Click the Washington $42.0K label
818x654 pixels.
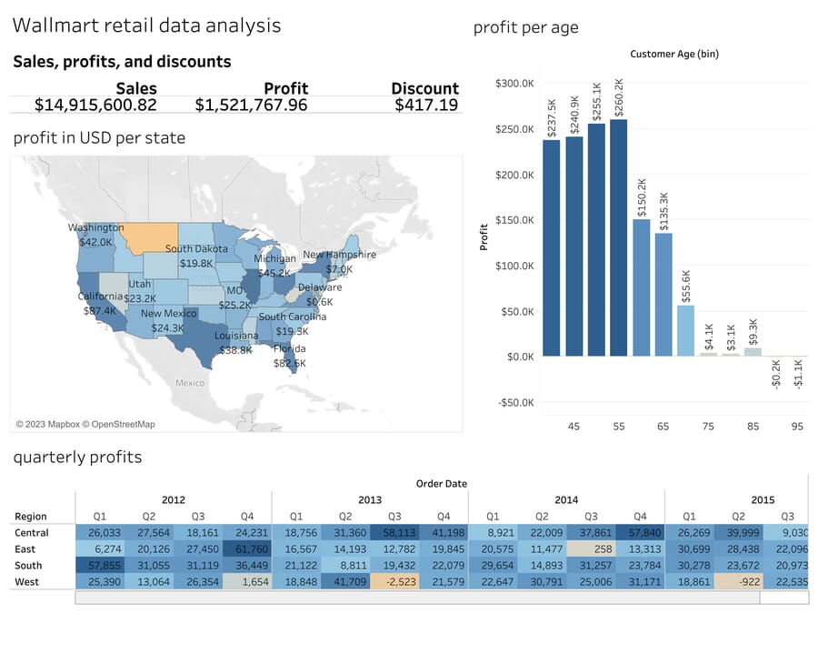[96, 235]
